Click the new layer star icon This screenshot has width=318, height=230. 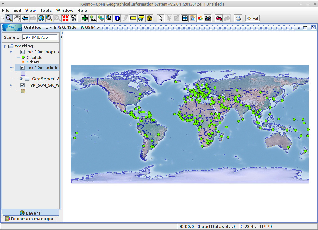coord(193,18)
